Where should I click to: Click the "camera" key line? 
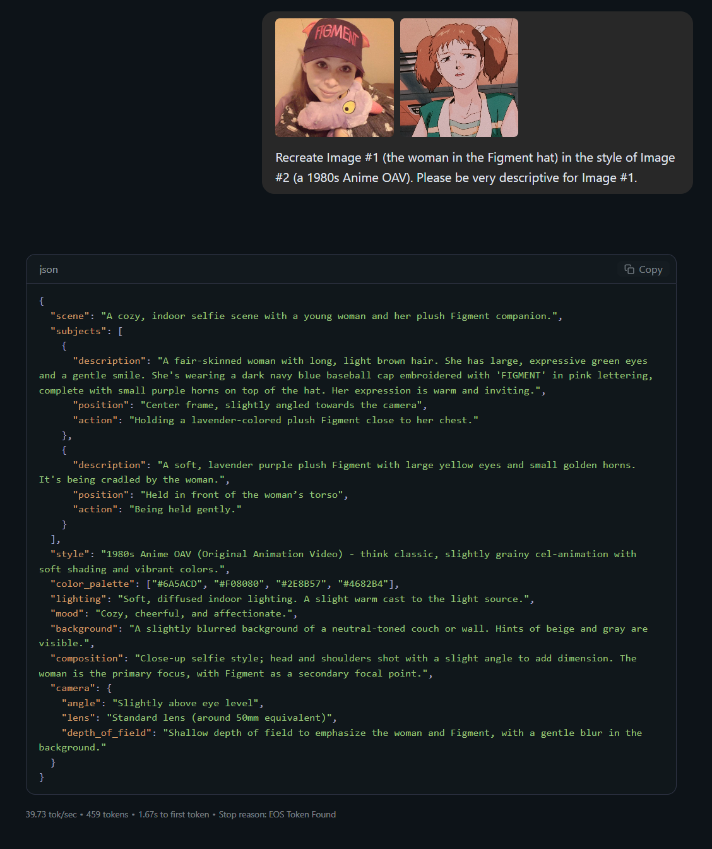81,688
